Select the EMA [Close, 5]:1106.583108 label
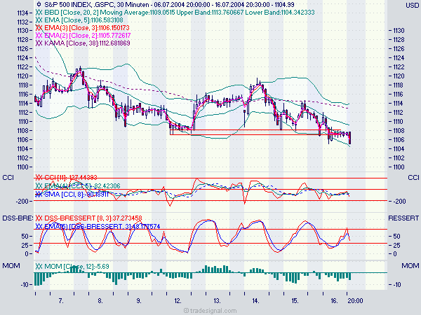This screenshot has width=421, height=315. tap(83, 20)
